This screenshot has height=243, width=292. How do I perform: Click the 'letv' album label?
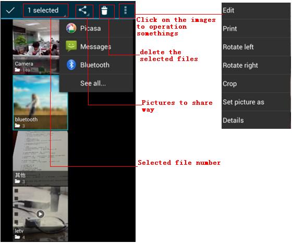point(19,231)
